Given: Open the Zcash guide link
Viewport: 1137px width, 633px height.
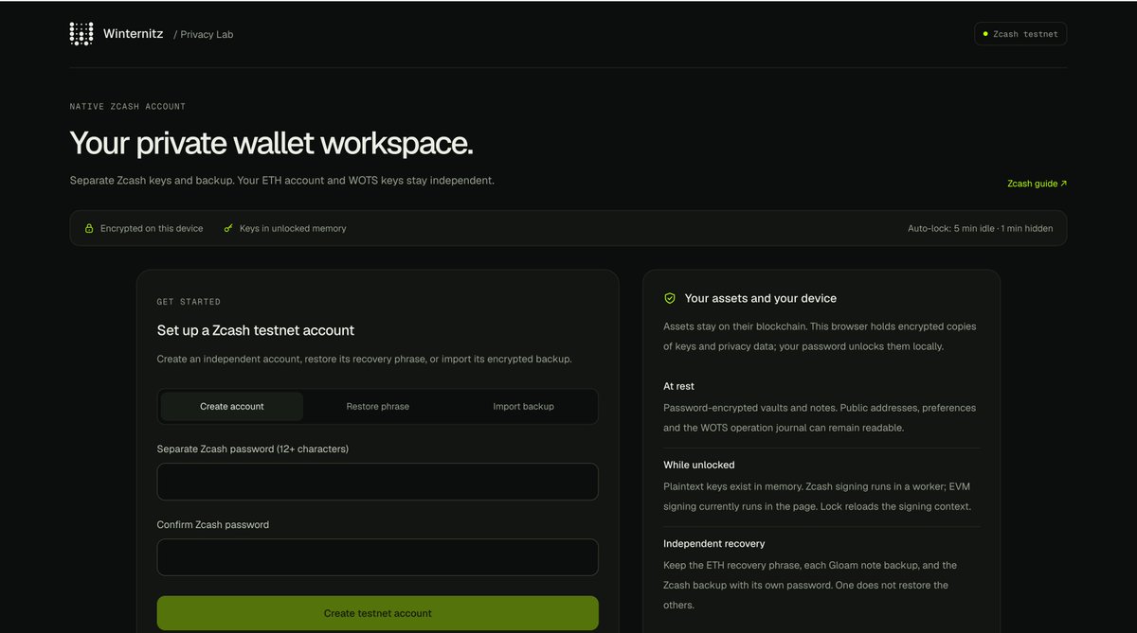Looking at the screenshot, I should 1037,184.
